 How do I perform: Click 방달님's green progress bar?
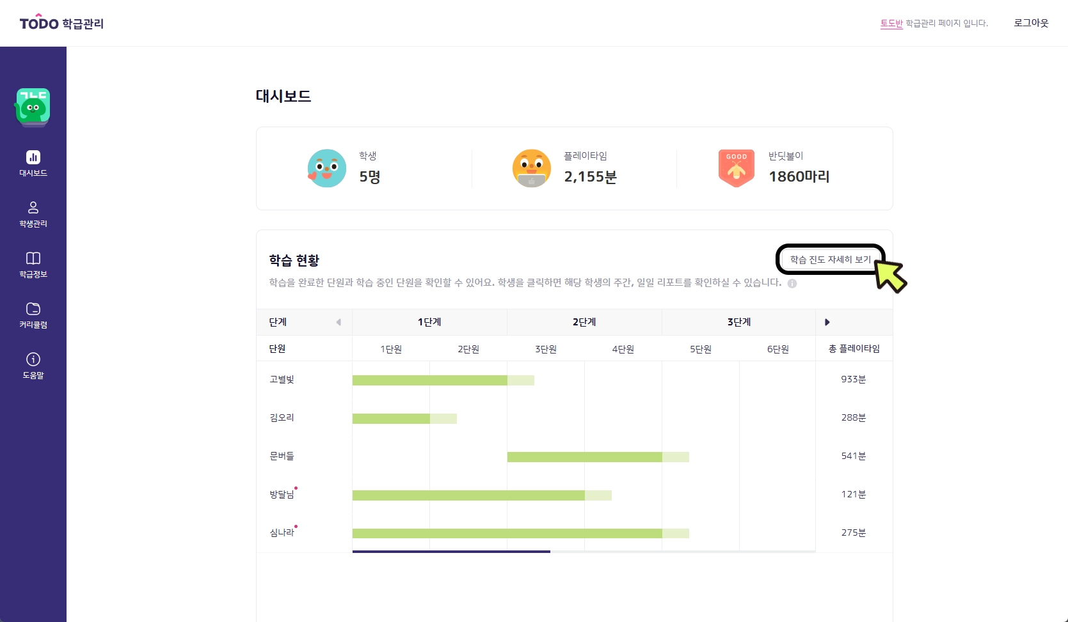(468, 495)
